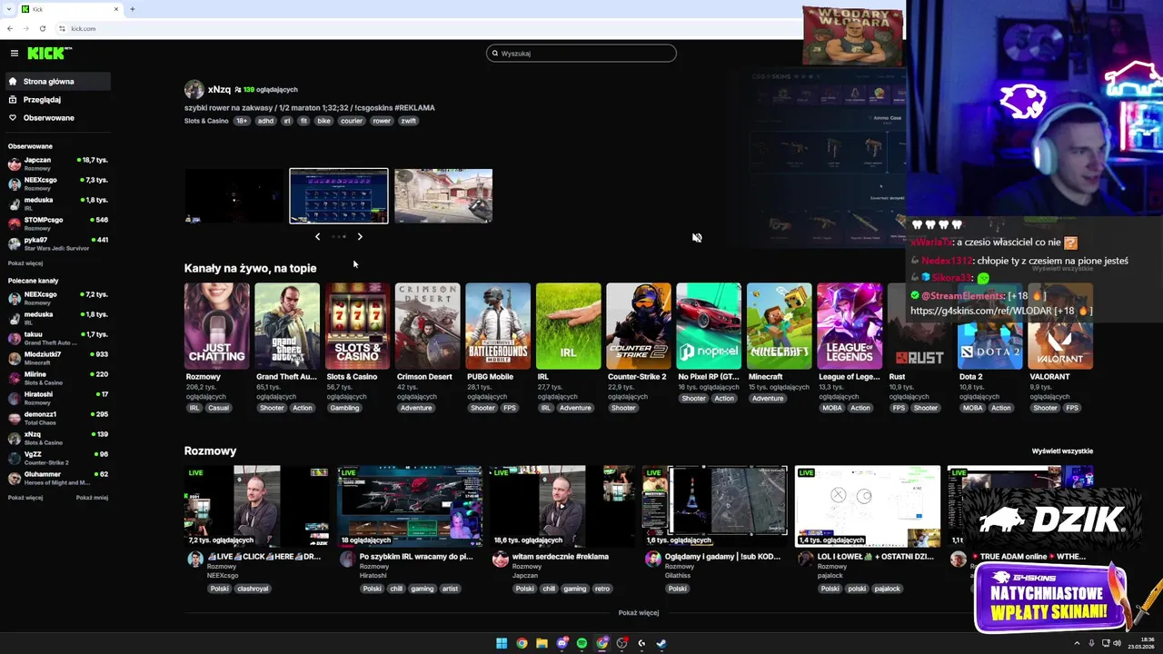Open a new browser tab

(x=132, y=9)
